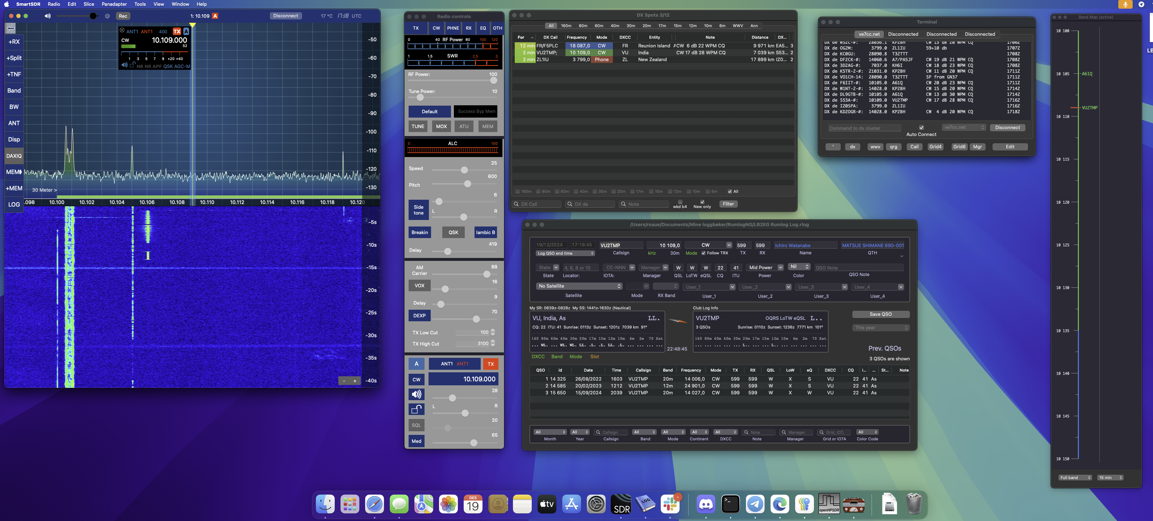Click the +Split button in SmartSDR sidebar
The width and height of the screenshot is (1153, 521).
(14, 58)
